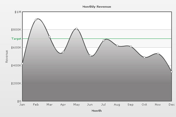Click the $400K axis label
Viewport: 176px width, 117px height.
click(x=16, y=66)
